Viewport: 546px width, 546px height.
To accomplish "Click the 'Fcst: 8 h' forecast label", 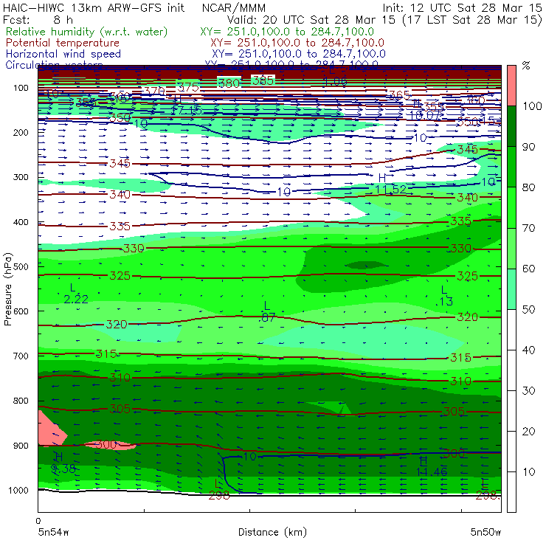I will (38, 19).
